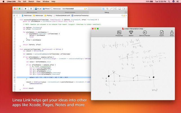Toggle the Xcode navigator panel
The image size is (181, 113).
(x=116, y=9)
